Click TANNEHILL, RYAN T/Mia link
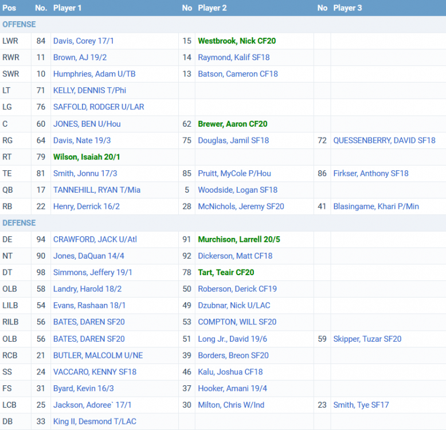This screenshot has height=430, width=446. click(97, 190)
